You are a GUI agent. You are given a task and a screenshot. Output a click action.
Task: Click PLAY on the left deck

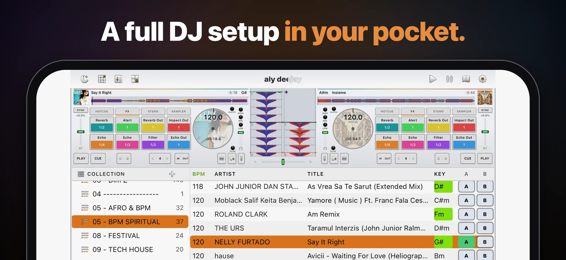point(81,159)
